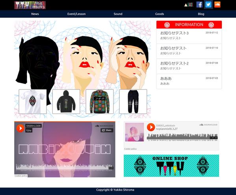This screenshot has width=236, height=195.
Task: Open the ONLINE SHOP T!T!Y banner
Action: pos(171,166)
